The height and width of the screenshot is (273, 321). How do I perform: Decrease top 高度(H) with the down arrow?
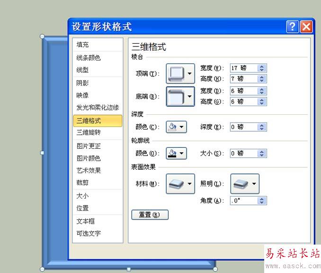pos(262,81)
